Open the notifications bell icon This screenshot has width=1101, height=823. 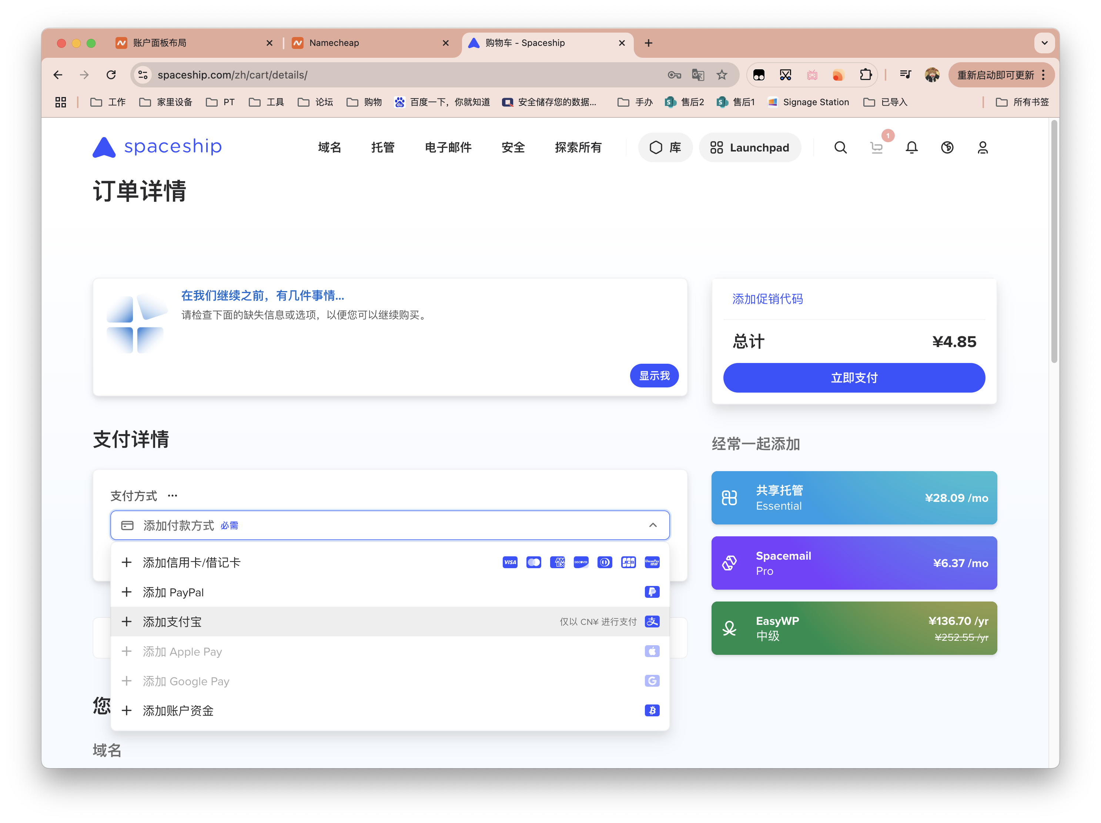(x=911, y=147)
